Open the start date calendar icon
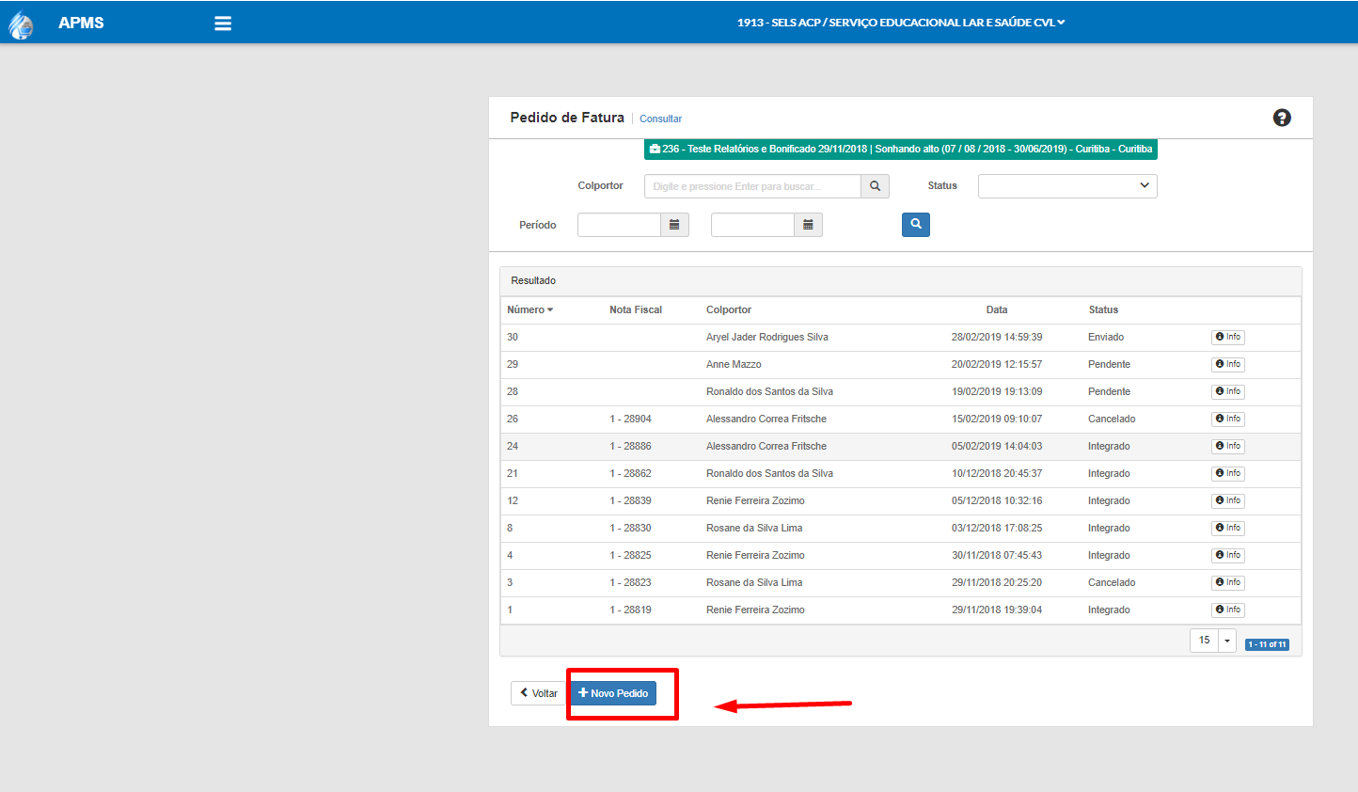Screen dimensions: 1358x792 pos(674,225)
